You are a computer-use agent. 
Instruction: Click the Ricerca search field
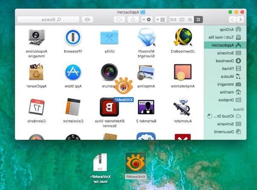tap(48, 20)
